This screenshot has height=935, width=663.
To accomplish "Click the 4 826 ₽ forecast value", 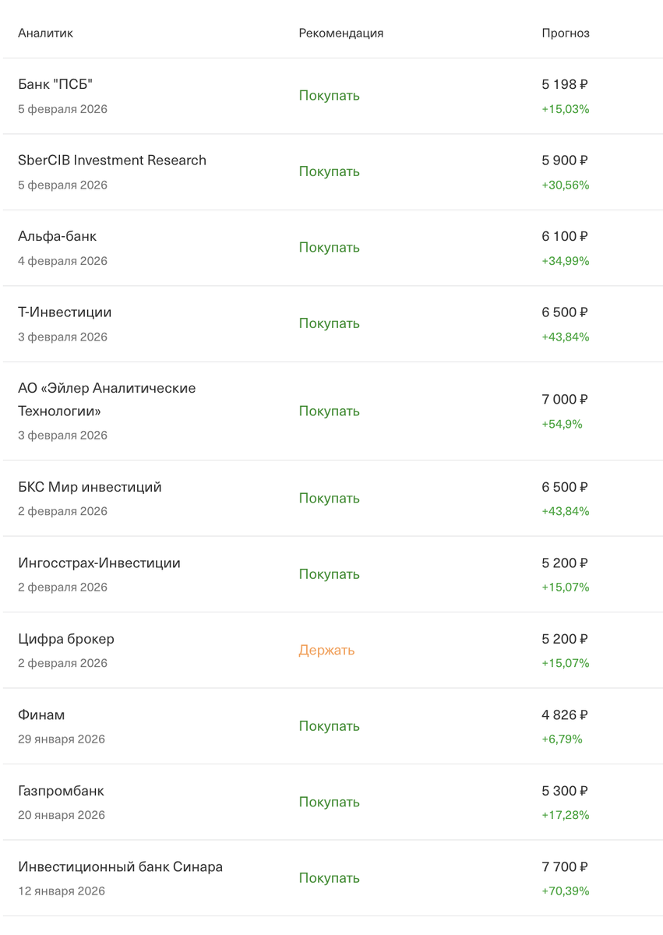I will pos(565,714).
